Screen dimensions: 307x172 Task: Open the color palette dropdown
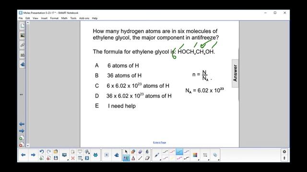coord(195,155)
